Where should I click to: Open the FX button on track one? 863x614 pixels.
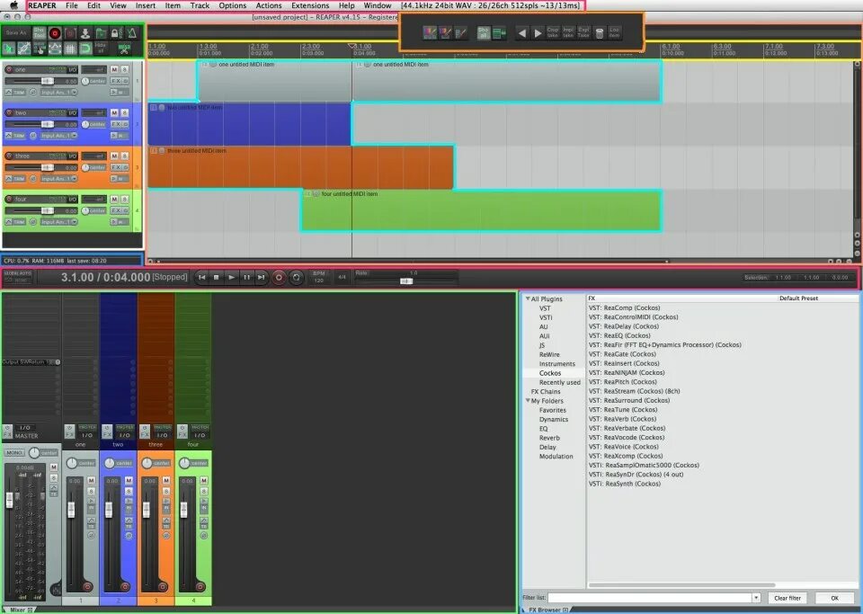[116, 81]
